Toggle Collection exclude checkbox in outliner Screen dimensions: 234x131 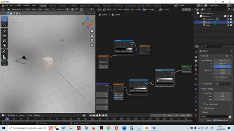225,16
